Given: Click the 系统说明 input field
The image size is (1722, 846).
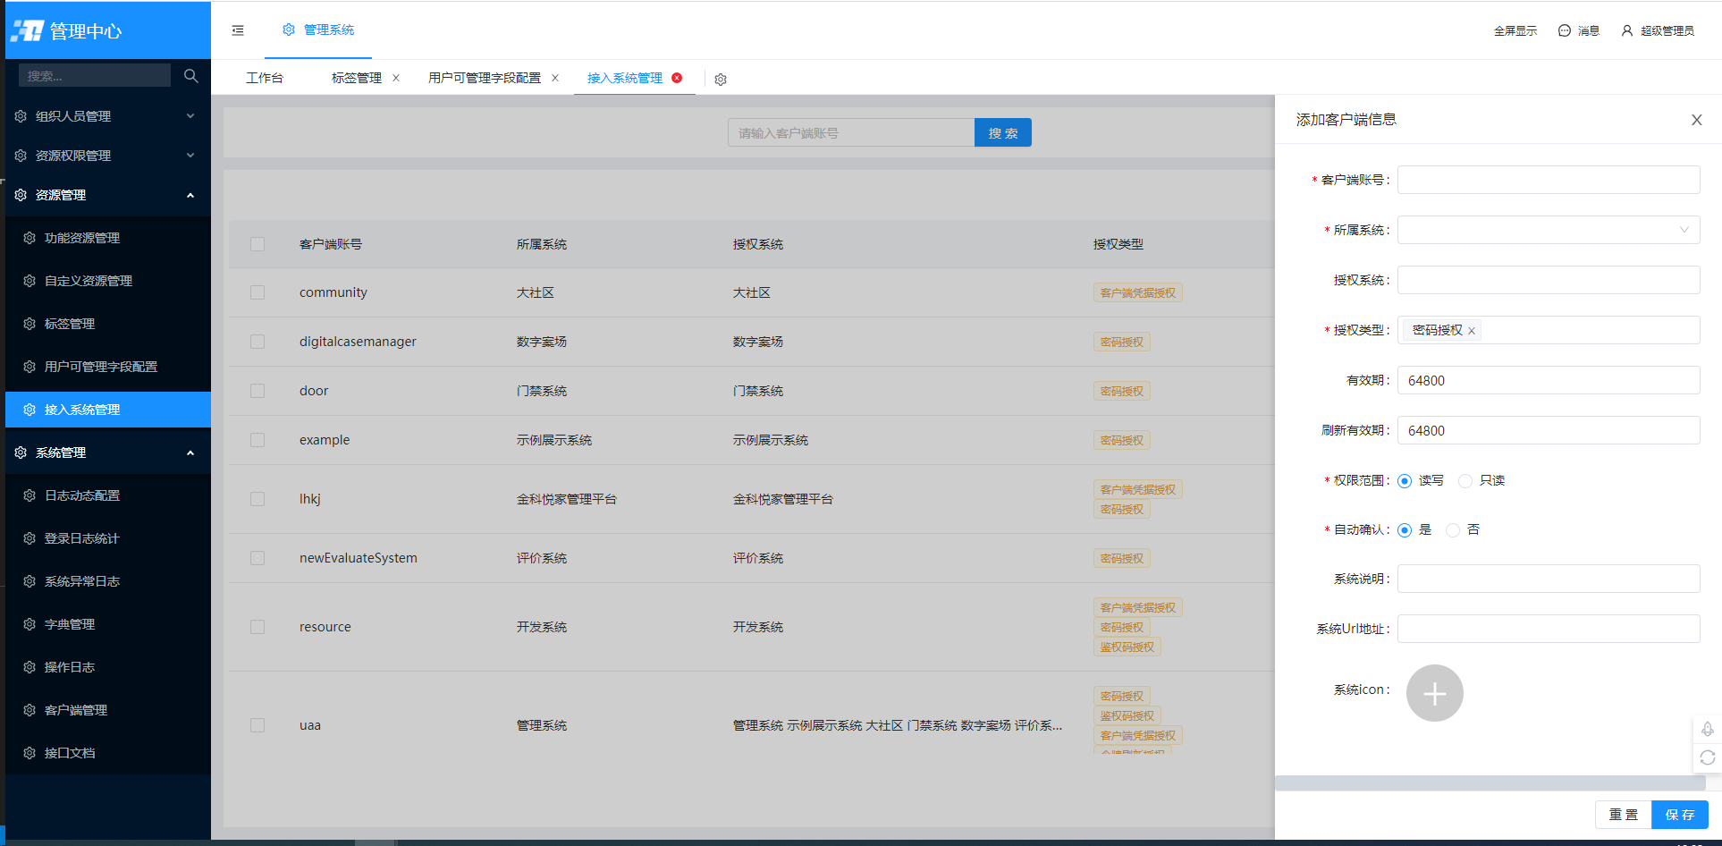Looking at the screenshot, I should pyautogui.click(x=1549, y=579).
